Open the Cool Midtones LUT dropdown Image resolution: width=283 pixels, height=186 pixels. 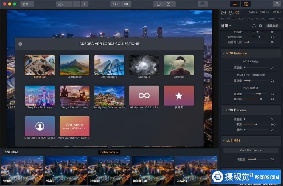(x=251, y=150)
